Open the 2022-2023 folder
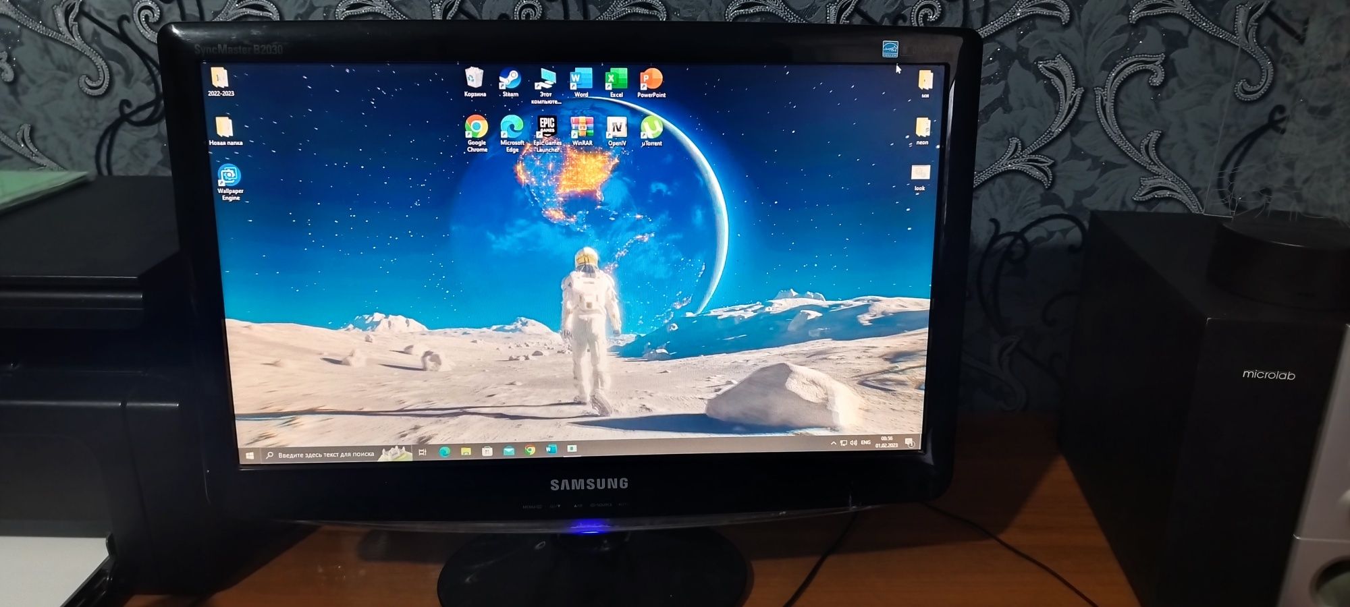1350x607 pixels. (221, 82)
